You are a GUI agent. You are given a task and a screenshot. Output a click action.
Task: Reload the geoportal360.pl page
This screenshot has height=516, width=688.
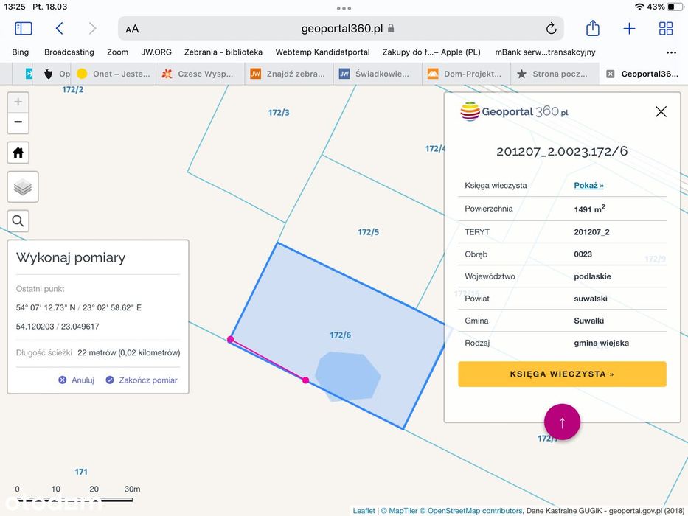pyautogui.click(x=551, y=29)
